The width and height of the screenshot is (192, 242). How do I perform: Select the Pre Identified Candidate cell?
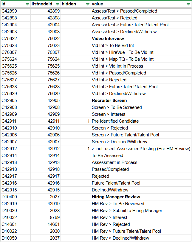pyautogui.click(x=115, y=121)
